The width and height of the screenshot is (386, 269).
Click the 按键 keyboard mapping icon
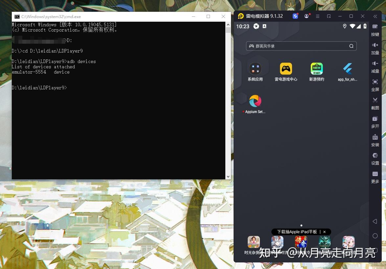pos(375,27)
